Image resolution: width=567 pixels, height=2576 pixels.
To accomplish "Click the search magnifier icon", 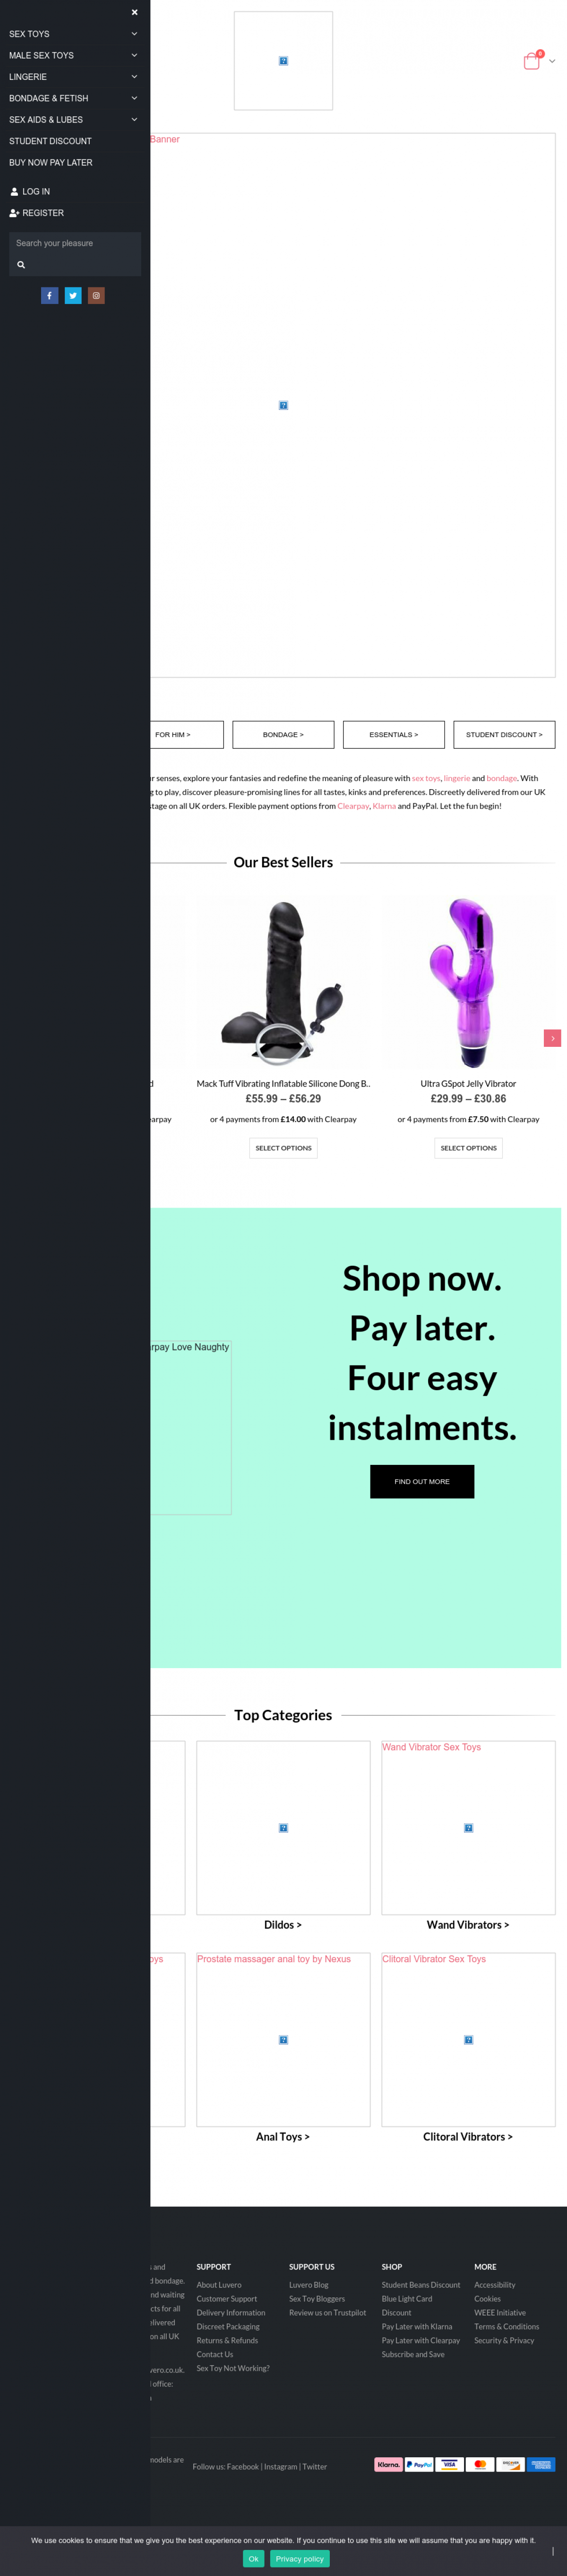I will (21, 265).
